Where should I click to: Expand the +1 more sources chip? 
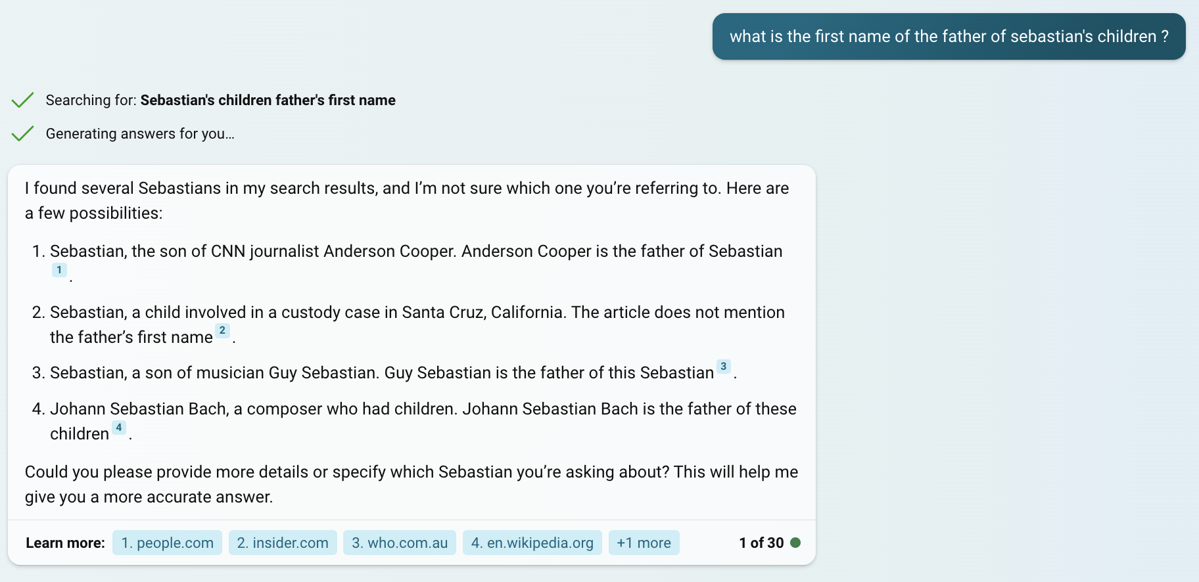coord(644,543)
